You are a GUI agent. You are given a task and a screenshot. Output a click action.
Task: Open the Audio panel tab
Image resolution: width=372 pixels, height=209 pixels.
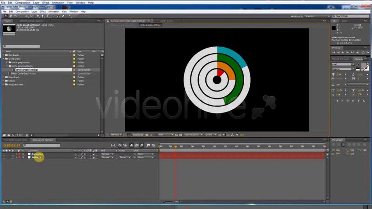tap(345, 21)
